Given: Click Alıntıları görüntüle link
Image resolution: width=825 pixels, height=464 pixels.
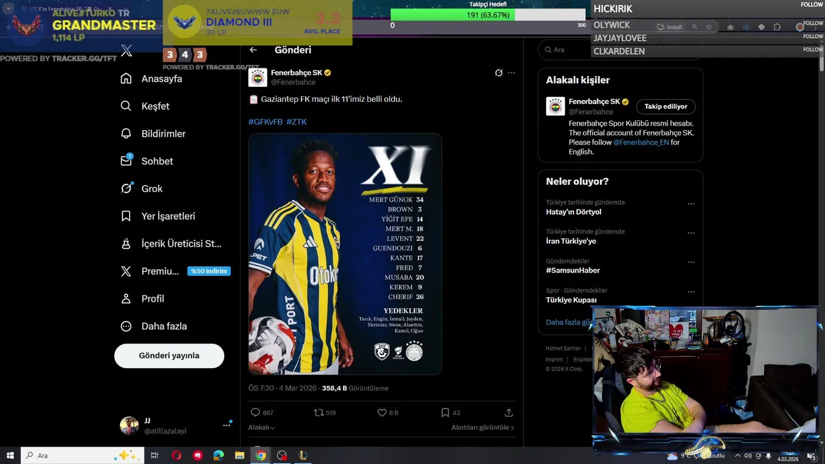Looking at the screenshot, I should pos(483,427).
